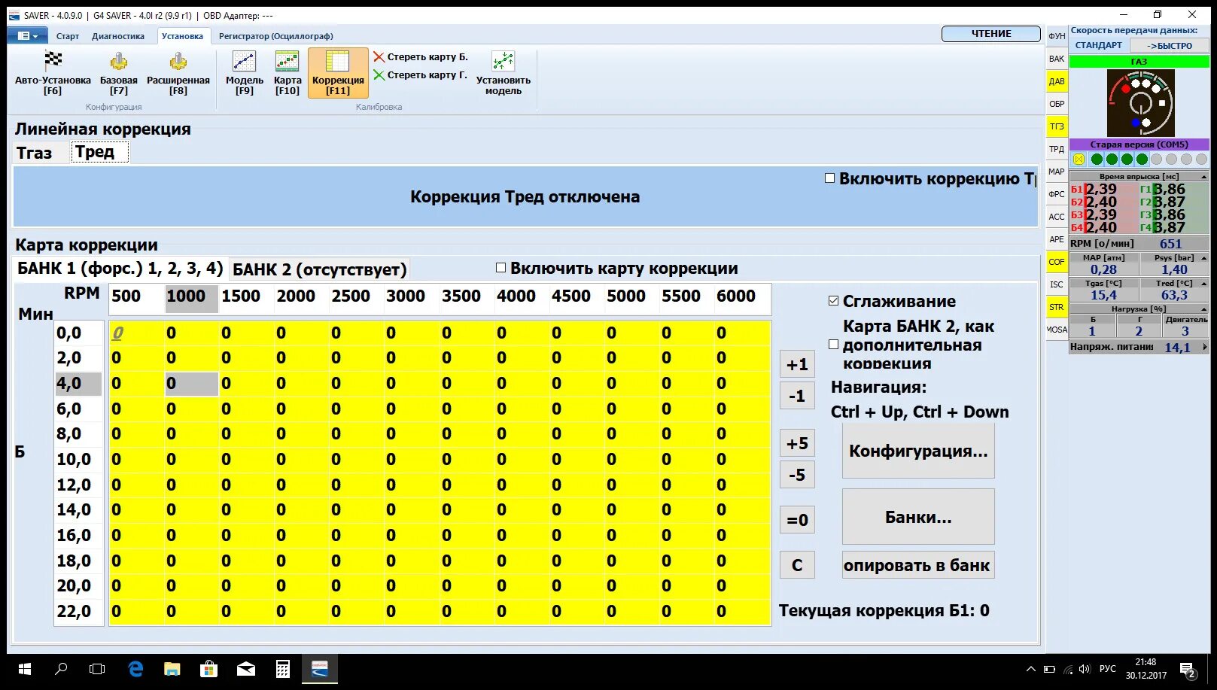Screen dimensions: 1217x690
Task: Click the yellow valve status icon
Action: pos(1079,160)
